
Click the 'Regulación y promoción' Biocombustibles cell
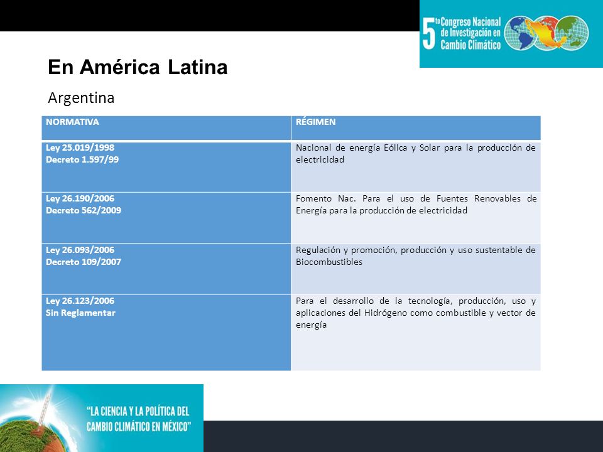pos(416,269)
